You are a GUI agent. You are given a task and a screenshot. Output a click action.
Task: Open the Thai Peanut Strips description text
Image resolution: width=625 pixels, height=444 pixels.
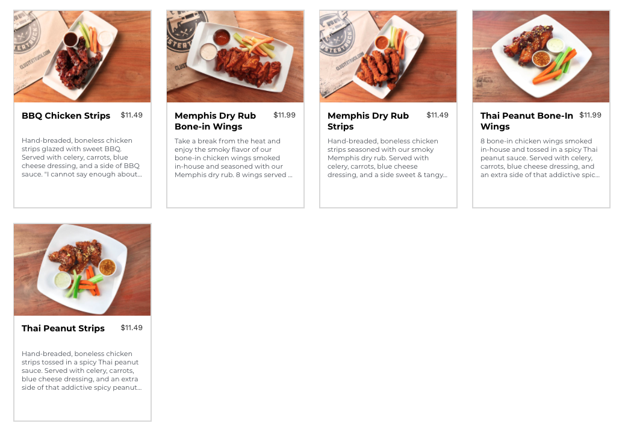[x=82, y=371]
